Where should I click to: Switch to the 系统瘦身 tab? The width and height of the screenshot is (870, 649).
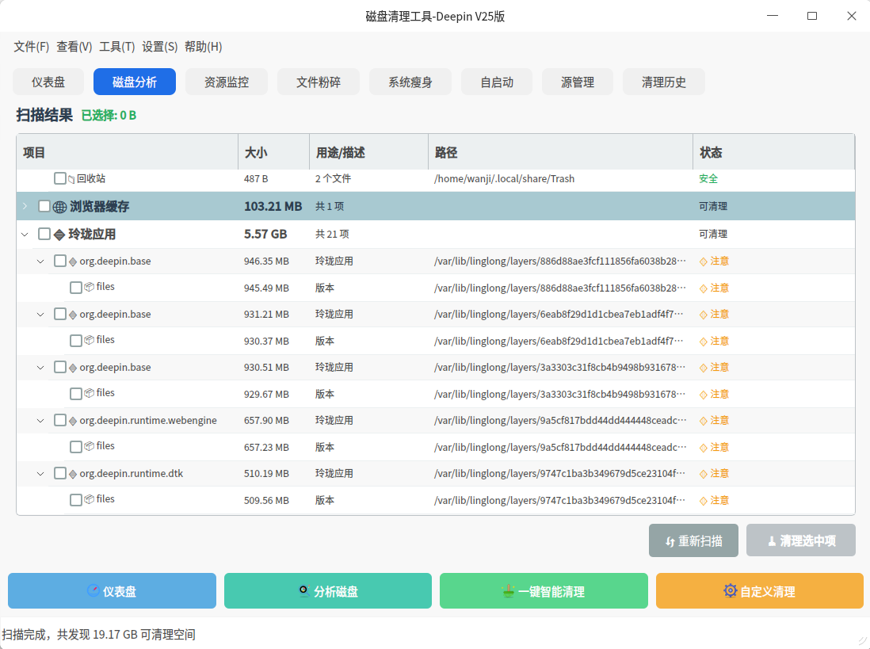410,82
